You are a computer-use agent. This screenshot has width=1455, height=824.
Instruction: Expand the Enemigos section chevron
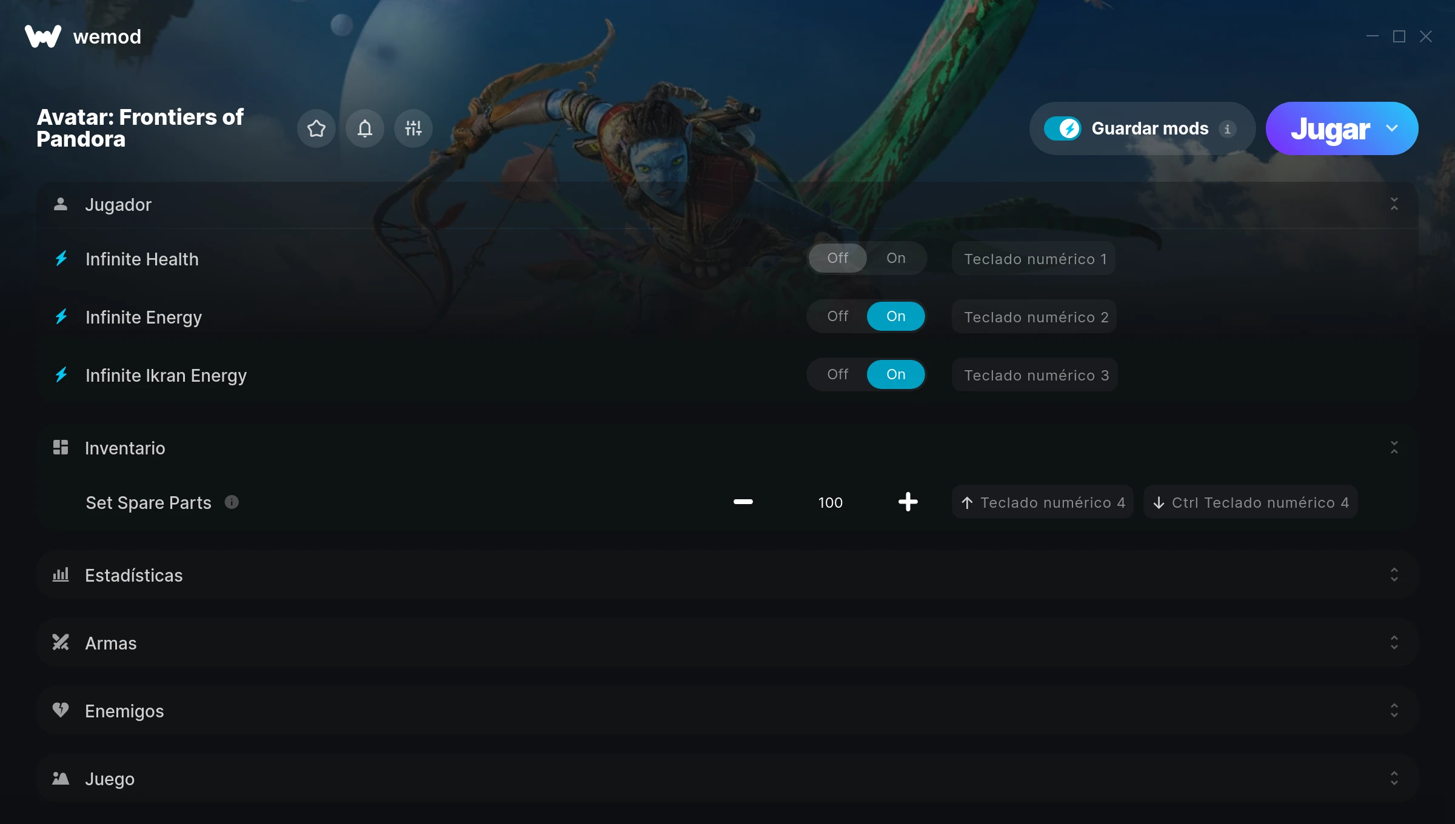(x=1394, y=710)
